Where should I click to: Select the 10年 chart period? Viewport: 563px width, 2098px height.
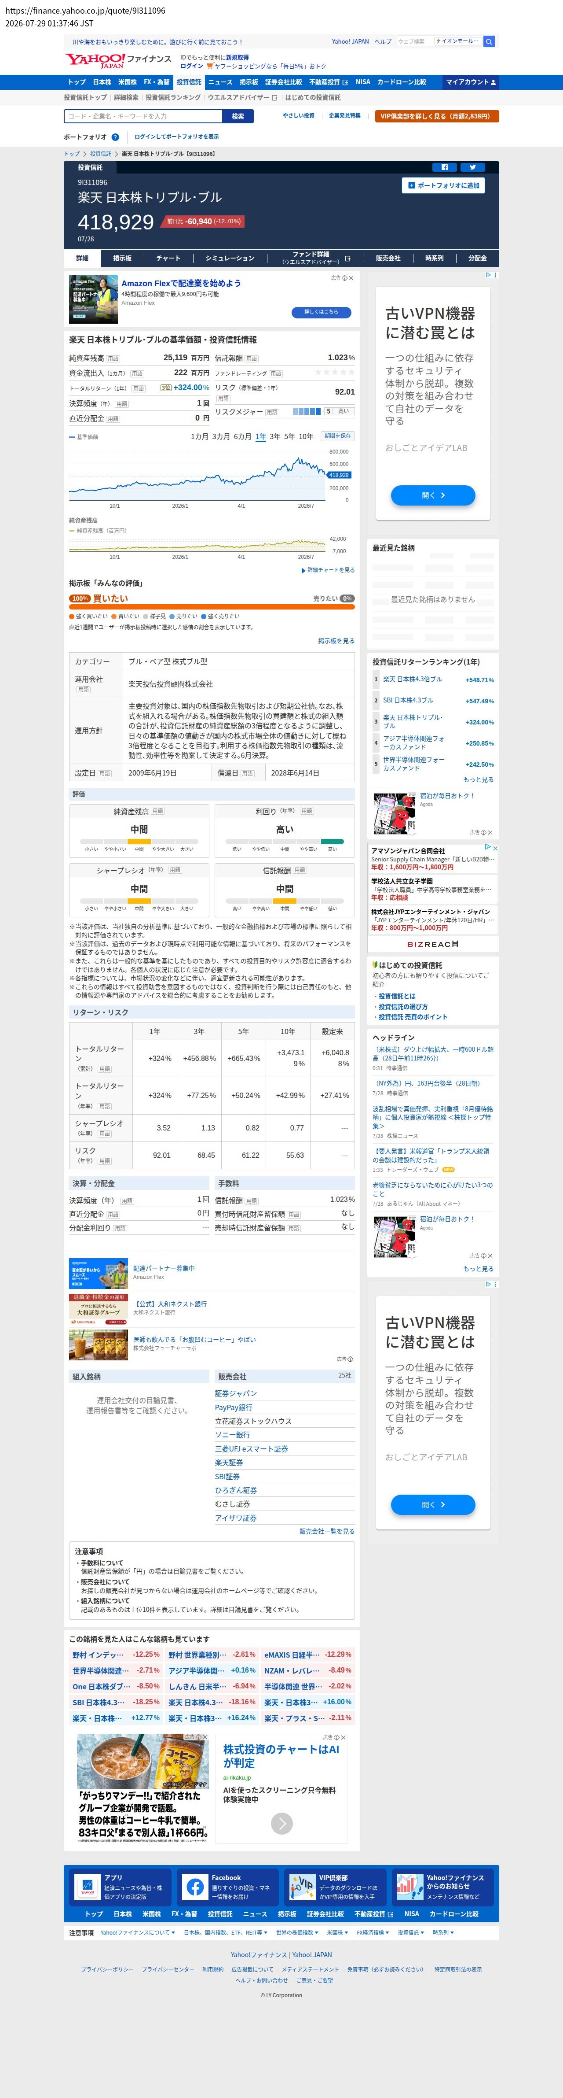tap(305, 436)
